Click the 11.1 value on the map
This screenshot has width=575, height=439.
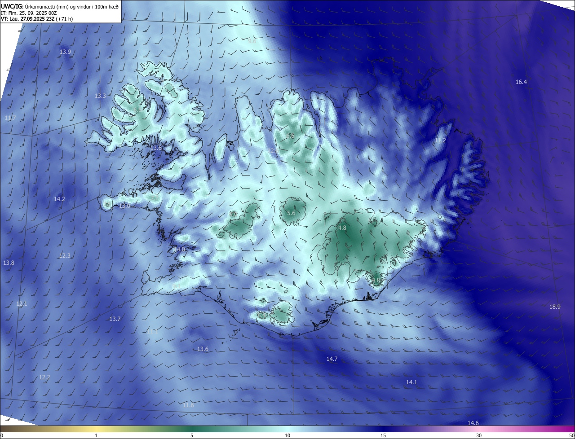[x=153, y=332]
